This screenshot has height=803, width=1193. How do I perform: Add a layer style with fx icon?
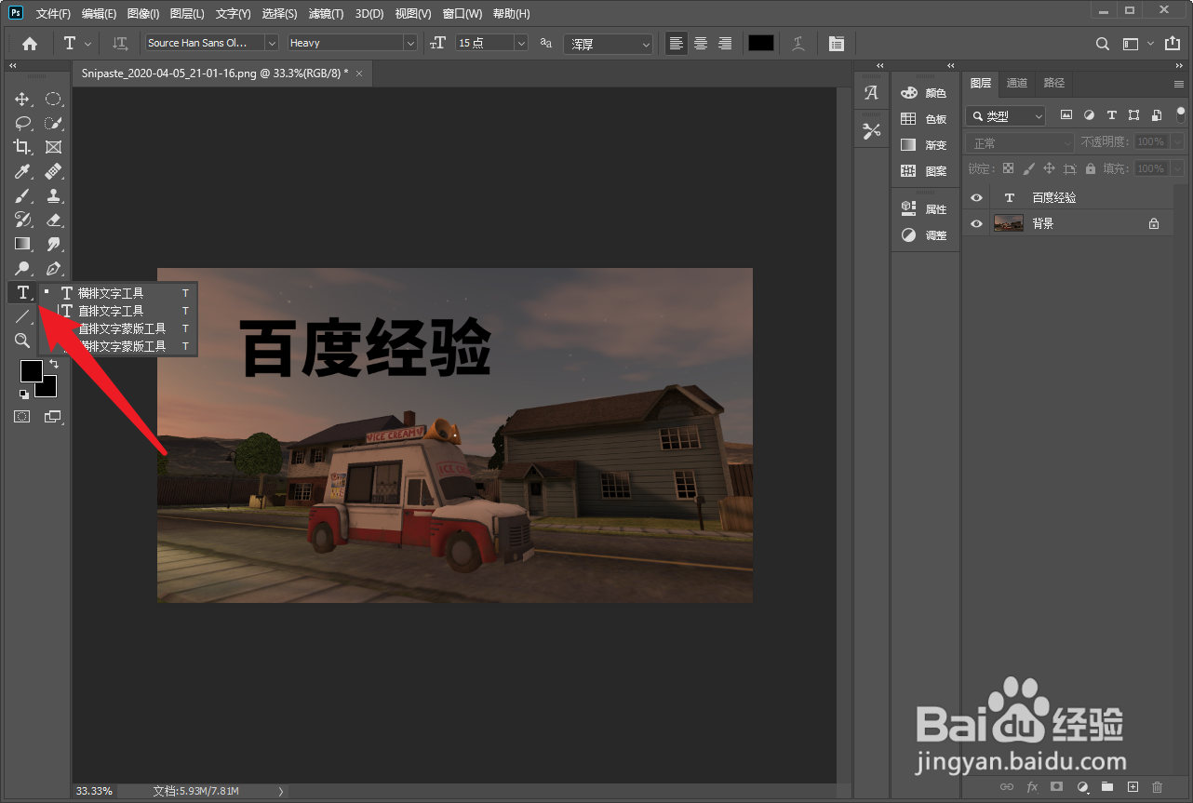(x=1032, y=787)
